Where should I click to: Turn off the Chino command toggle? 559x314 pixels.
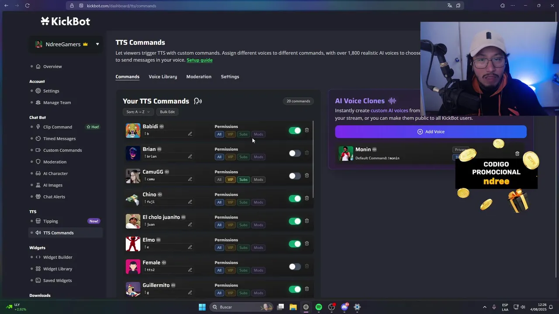pos(295,198)
